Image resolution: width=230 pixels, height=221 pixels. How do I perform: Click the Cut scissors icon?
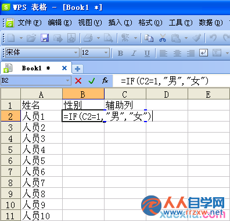(163, 38)
